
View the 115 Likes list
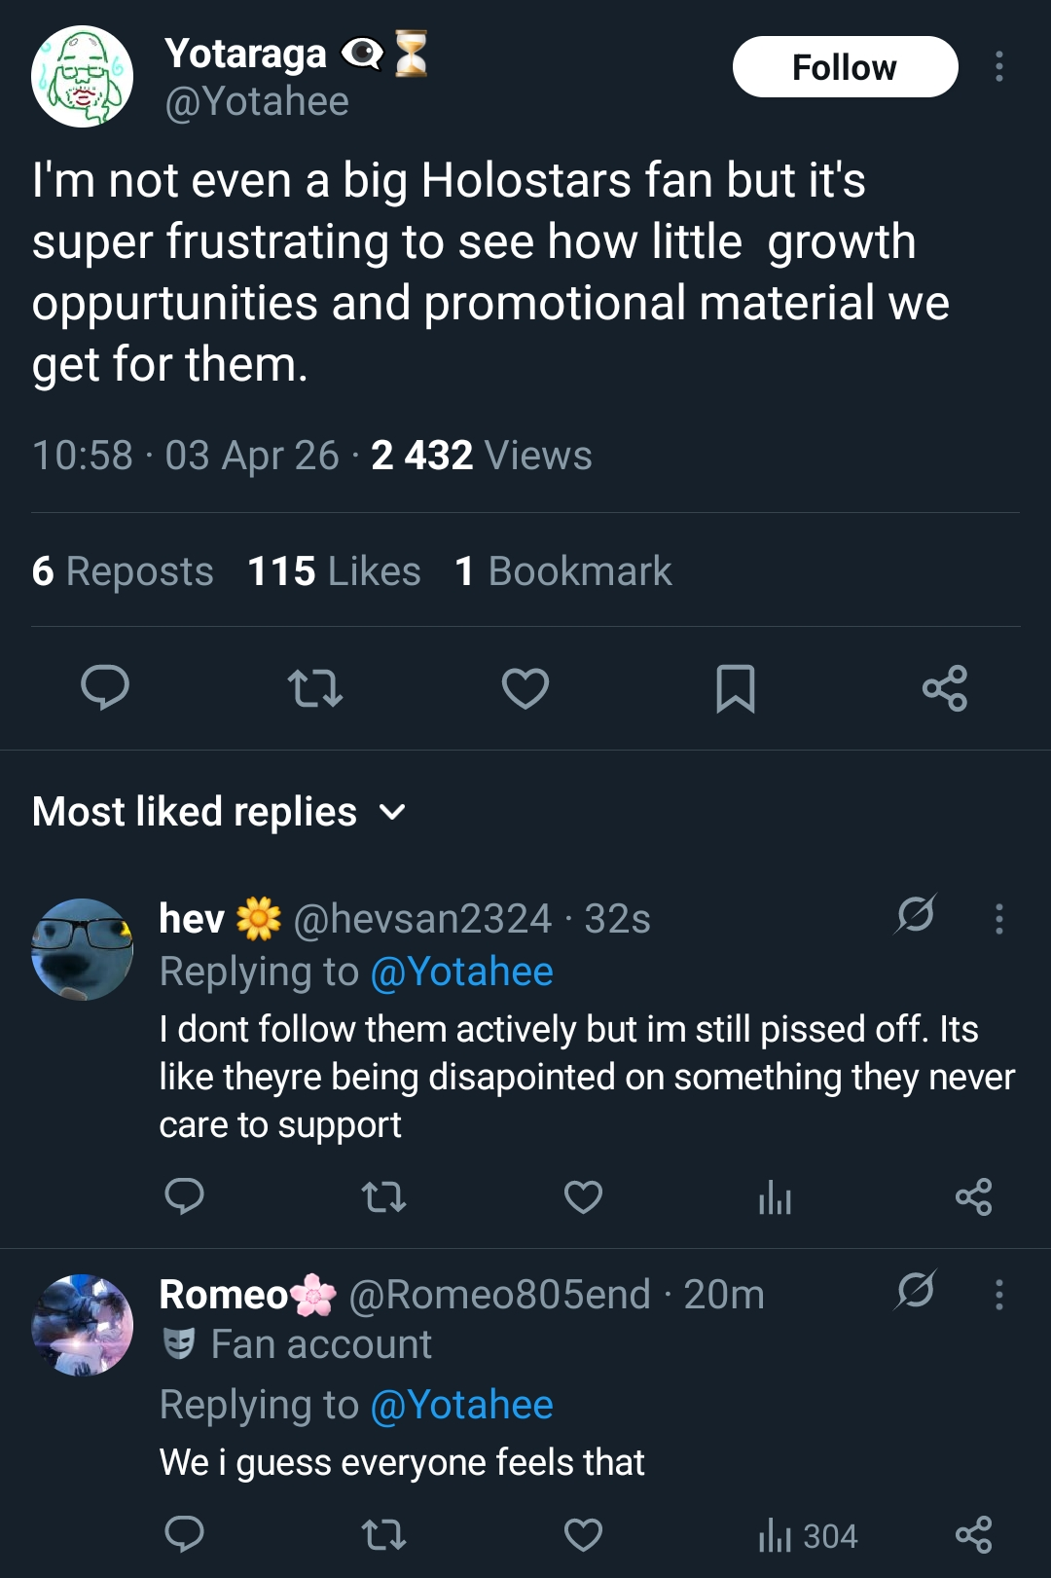click(334, 571)
